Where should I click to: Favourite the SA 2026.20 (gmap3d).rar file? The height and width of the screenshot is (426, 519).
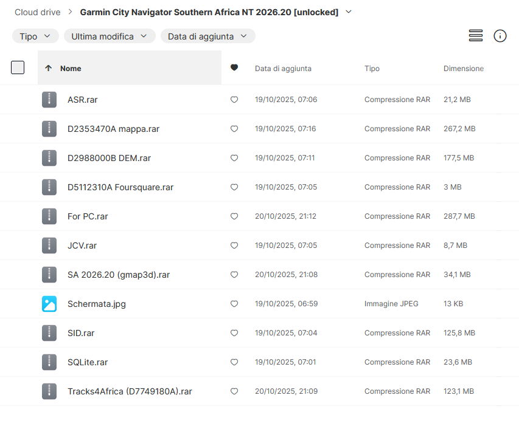tap(234, 275)
